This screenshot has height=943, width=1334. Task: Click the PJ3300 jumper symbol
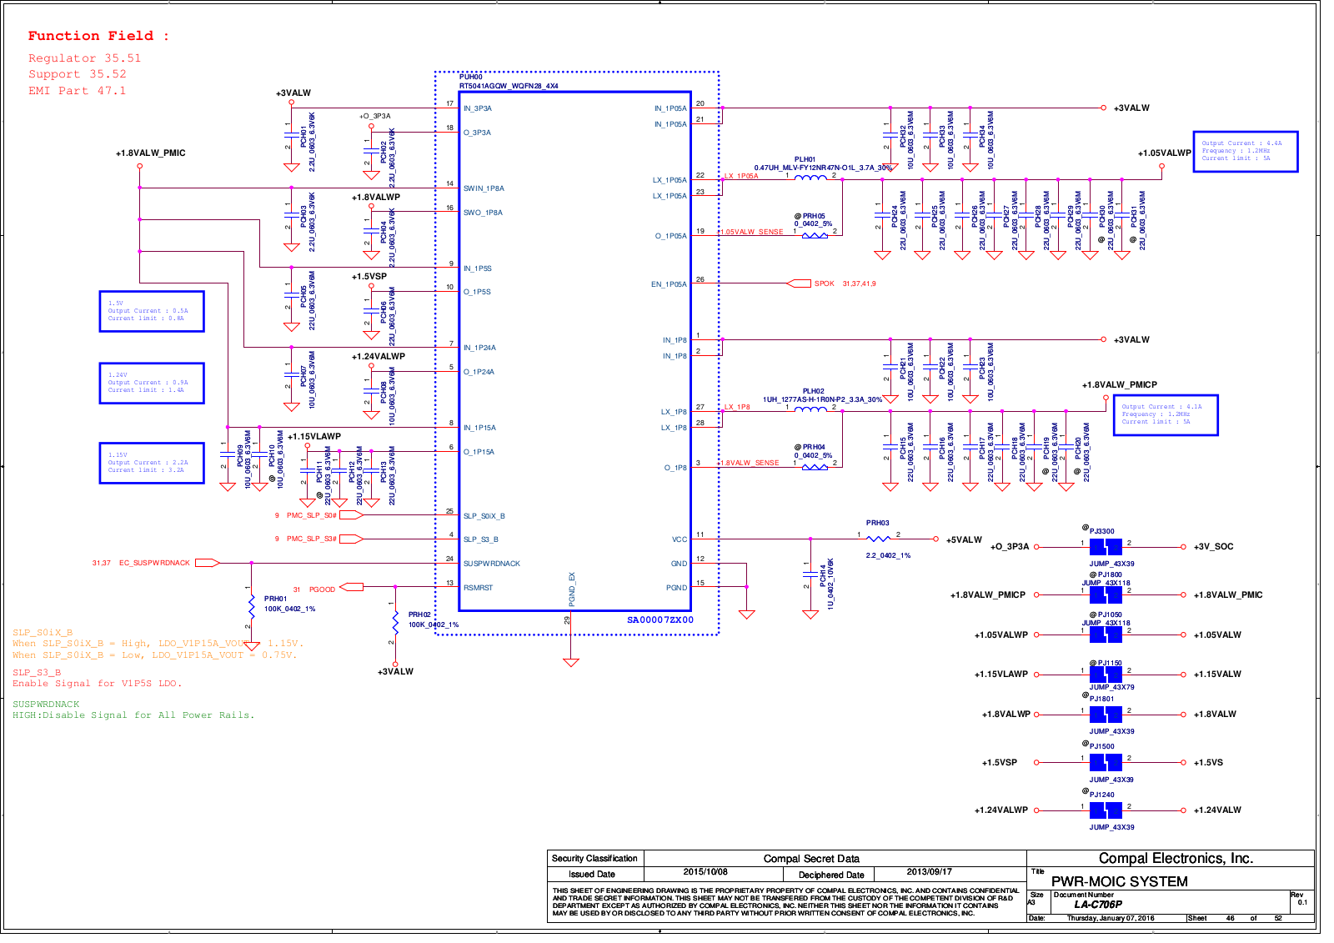coord(1106,547)
